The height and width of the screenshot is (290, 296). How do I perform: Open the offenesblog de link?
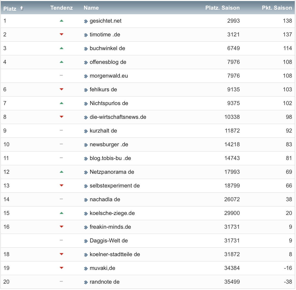108,62
